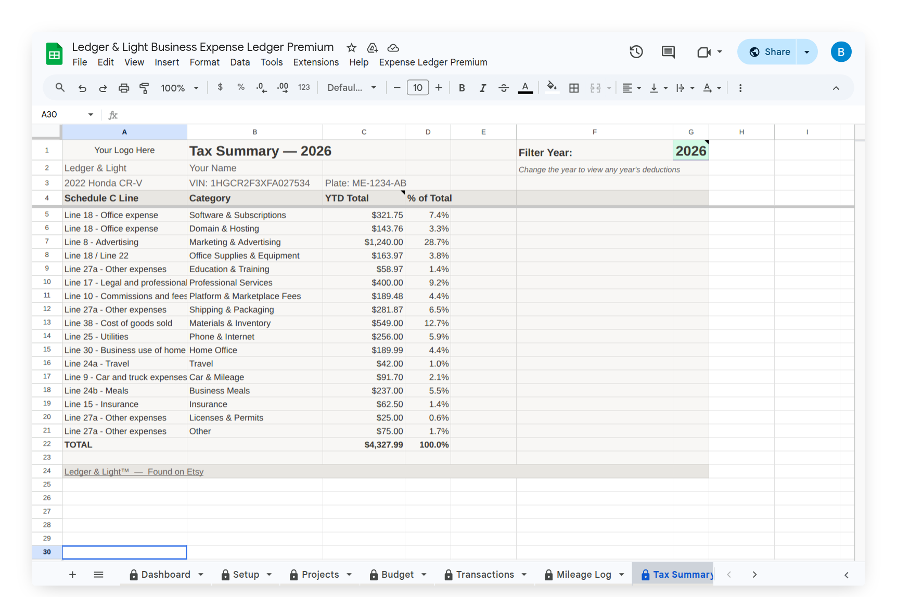Open version history clock icon
The height and width of the screenshot is (597, 897).
(x=636, y=51)
